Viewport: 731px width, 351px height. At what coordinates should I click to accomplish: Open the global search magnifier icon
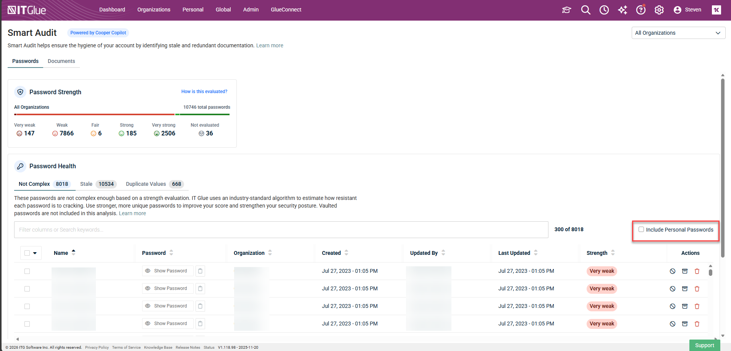pos(585,10)
